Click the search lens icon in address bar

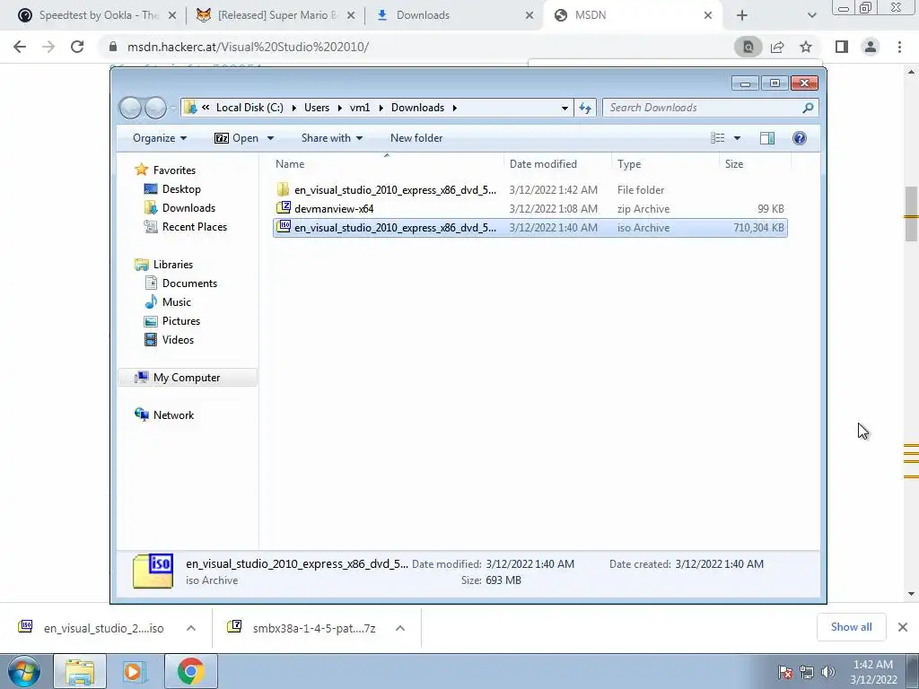[748, 47]
